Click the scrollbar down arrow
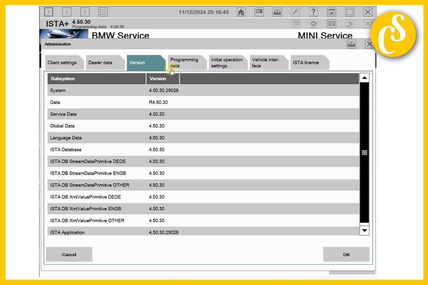Screen dimensions: 428x285 (364, 230)
